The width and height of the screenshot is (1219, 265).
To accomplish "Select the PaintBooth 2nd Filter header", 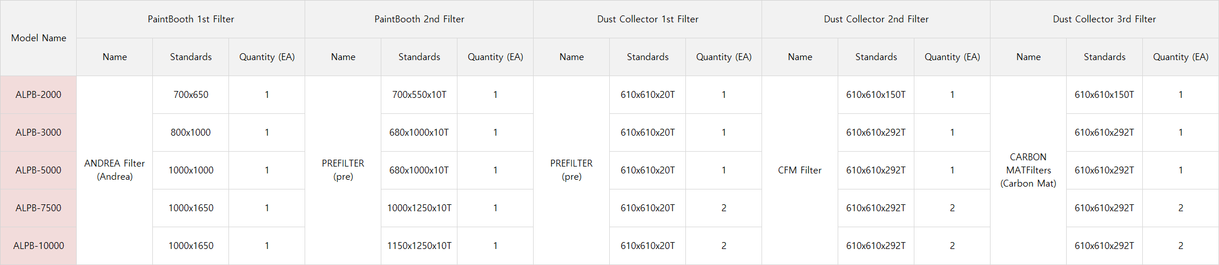I will (419, 19).
